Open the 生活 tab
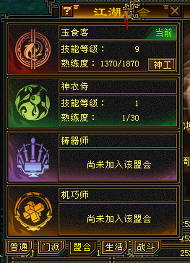 [115, 247]
